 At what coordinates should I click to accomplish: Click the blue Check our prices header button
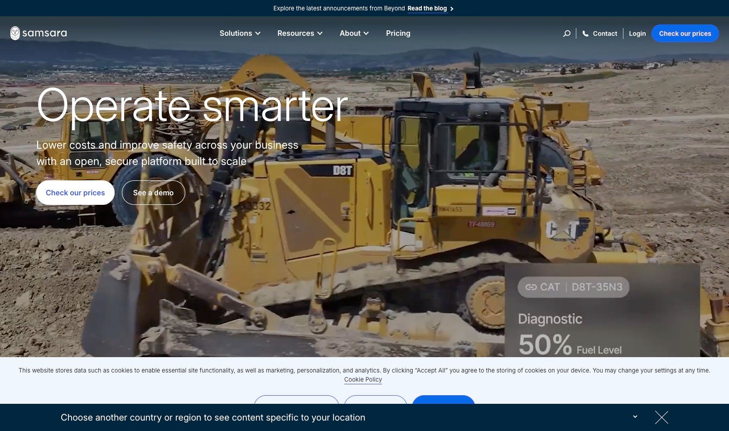coord(685,34)
